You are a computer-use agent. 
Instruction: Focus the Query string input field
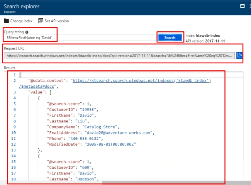click(80, 37)
